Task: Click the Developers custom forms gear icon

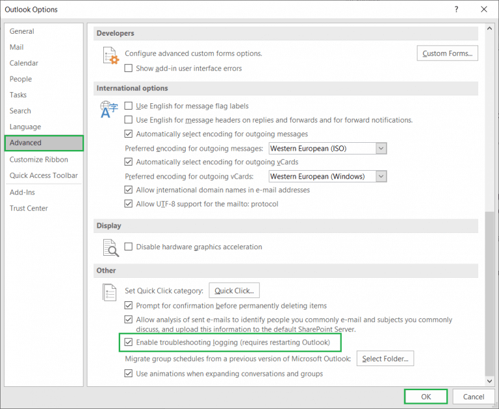Action: coord(110,55)
